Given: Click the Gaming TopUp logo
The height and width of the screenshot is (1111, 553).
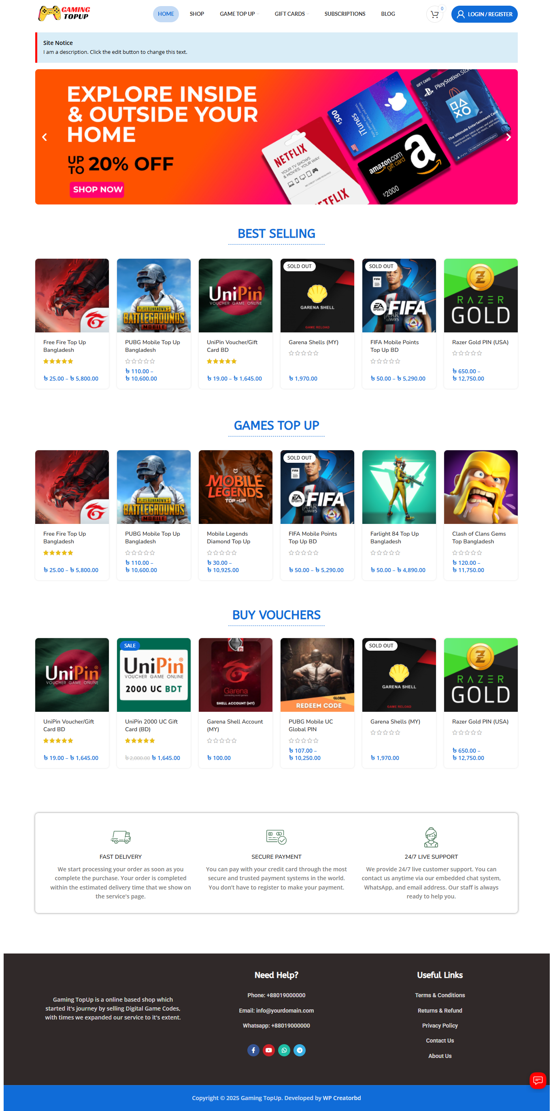Looking at the screenshot, I should tap(64, 13).
